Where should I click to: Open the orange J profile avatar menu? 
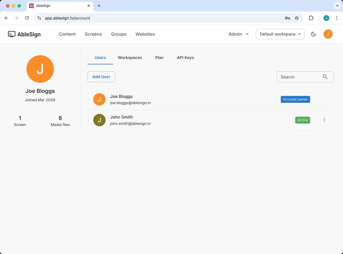click(328, 34)
